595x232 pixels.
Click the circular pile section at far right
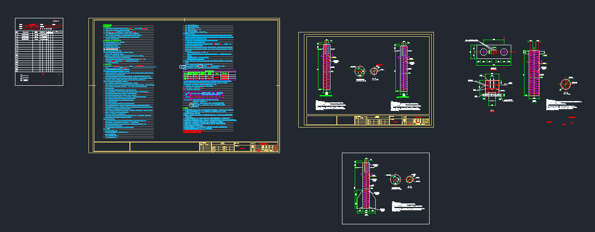pyautogui.click(x=567, y=84)
